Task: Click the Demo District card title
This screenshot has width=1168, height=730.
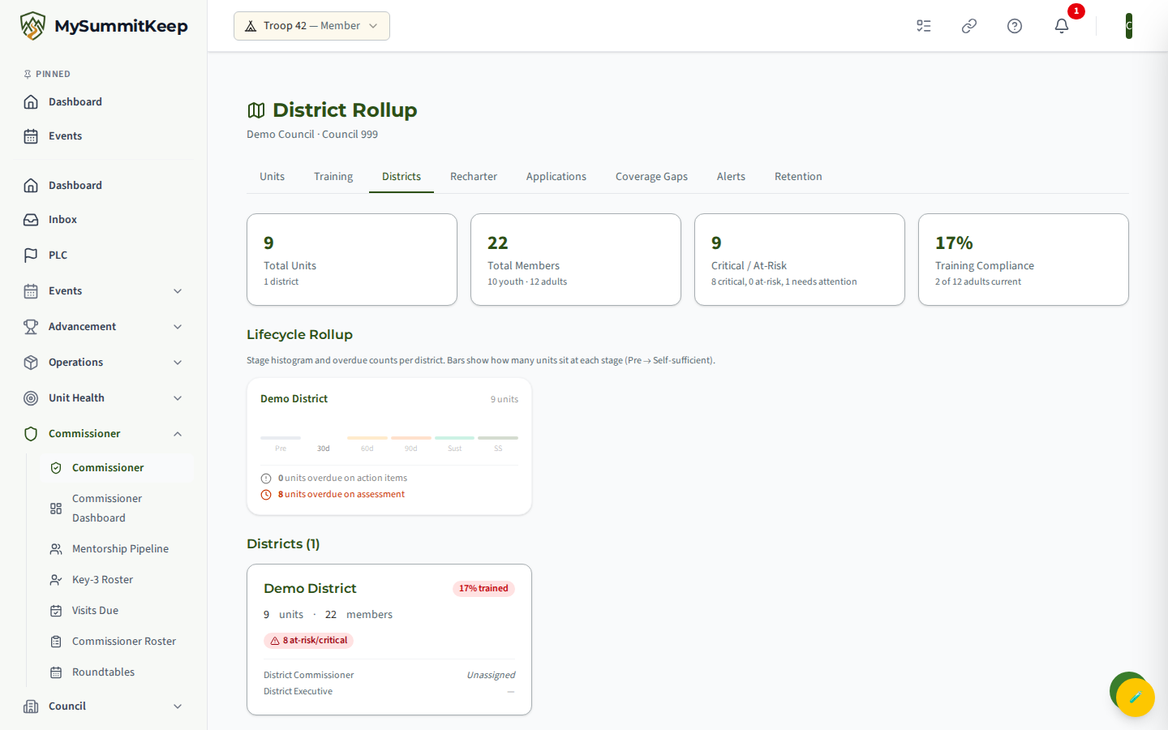Action: coord(310,589)
